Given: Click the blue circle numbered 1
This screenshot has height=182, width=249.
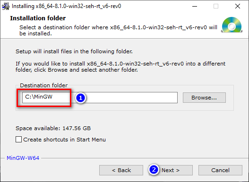Looking at the screenshot, I should tap(80, 98).
